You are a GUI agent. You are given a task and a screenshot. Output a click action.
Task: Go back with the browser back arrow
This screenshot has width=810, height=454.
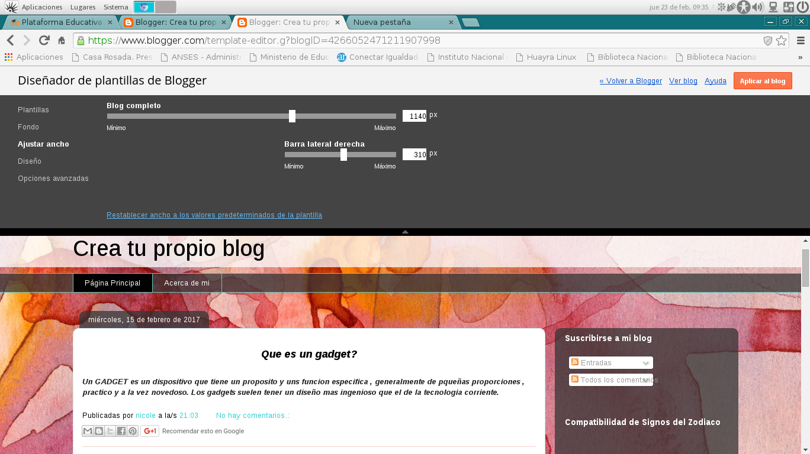10,40
